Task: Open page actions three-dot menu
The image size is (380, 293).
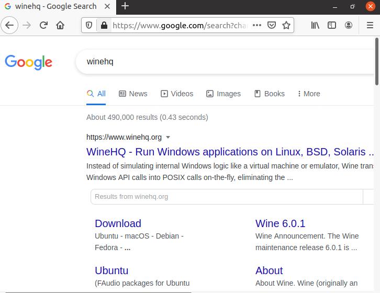Action: click(257, 25)
